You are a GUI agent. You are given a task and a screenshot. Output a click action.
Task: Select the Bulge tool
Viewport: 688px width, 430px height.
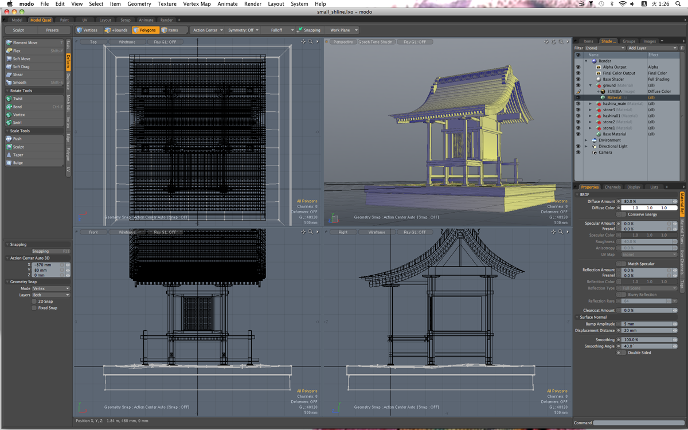pos(18,163)
